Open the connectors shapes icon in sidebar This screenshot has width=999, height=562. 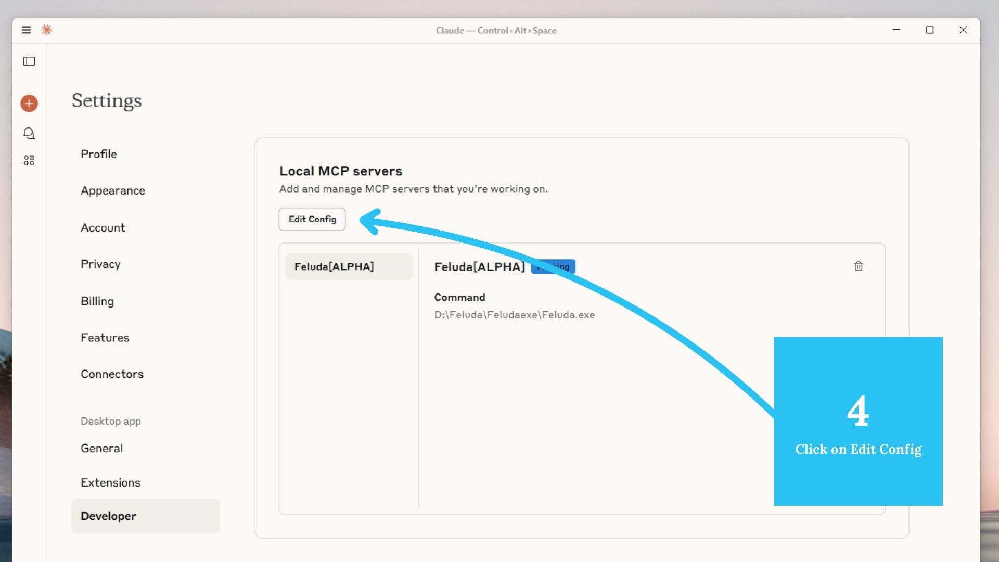29,160
